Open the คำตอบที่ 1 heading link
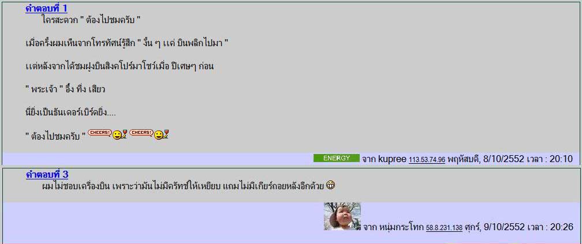The image size is (582, 244). [x=46, y=9]
